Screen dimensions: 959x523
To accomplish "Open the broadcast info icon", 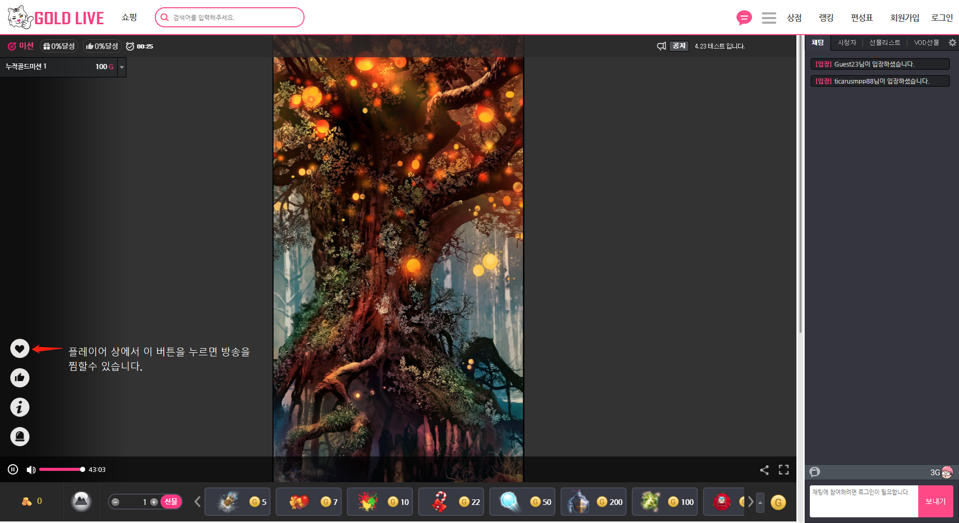I will pos(20,407).
